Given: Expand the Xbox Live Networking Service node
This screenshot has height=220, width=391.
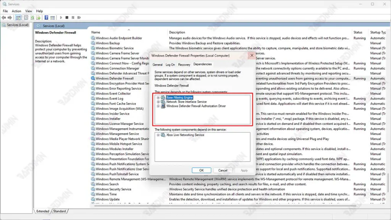Looking at the screenshot, I should coord(158,135).
